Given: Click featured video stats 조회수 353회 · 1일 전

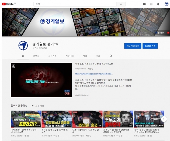Looking at the screenshot, I should coord(84,69).
